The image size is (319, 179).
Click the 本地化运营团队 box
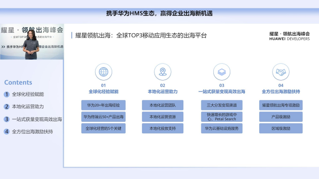pyautogui.click(x=162, y=105)
